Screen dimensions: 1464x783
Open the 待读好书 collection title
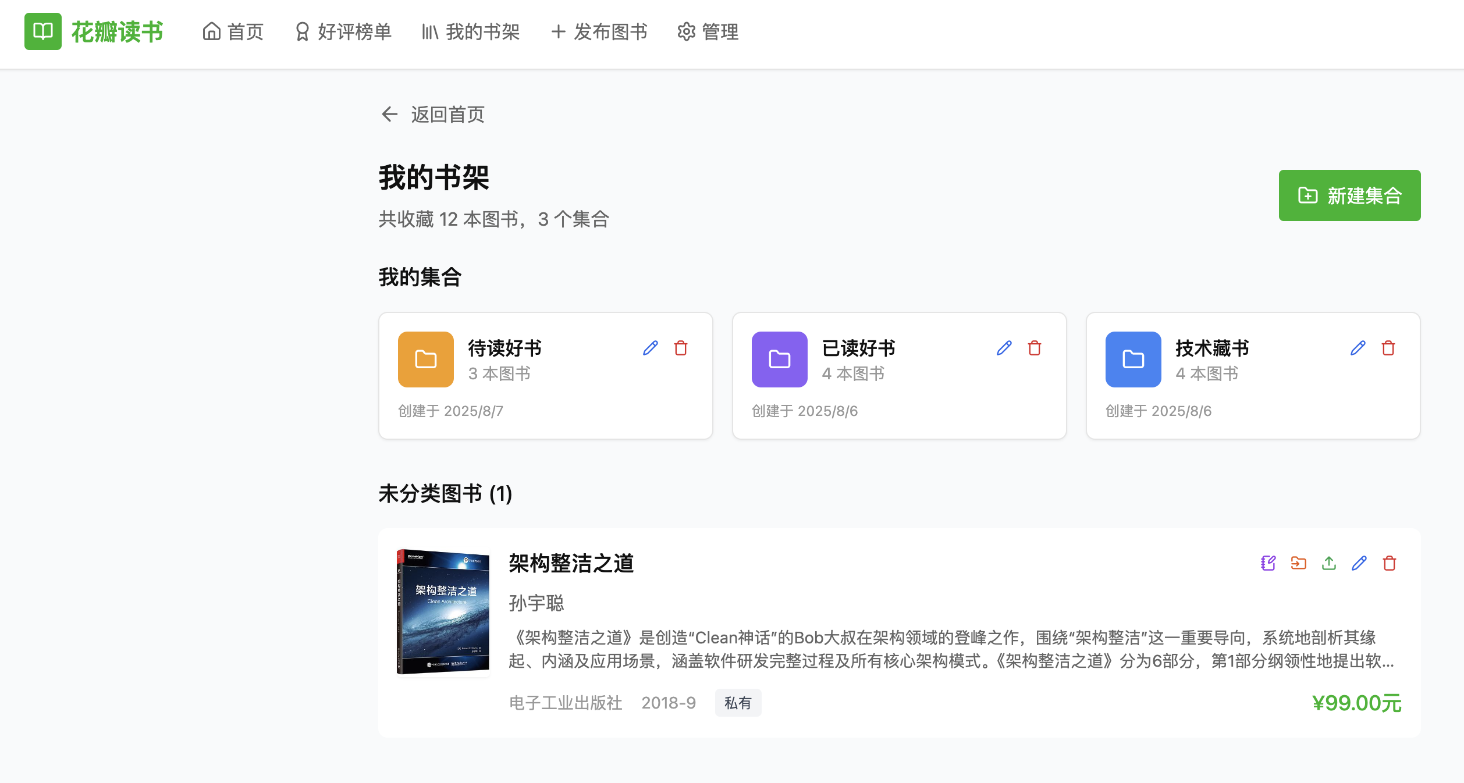pos(505,348)
